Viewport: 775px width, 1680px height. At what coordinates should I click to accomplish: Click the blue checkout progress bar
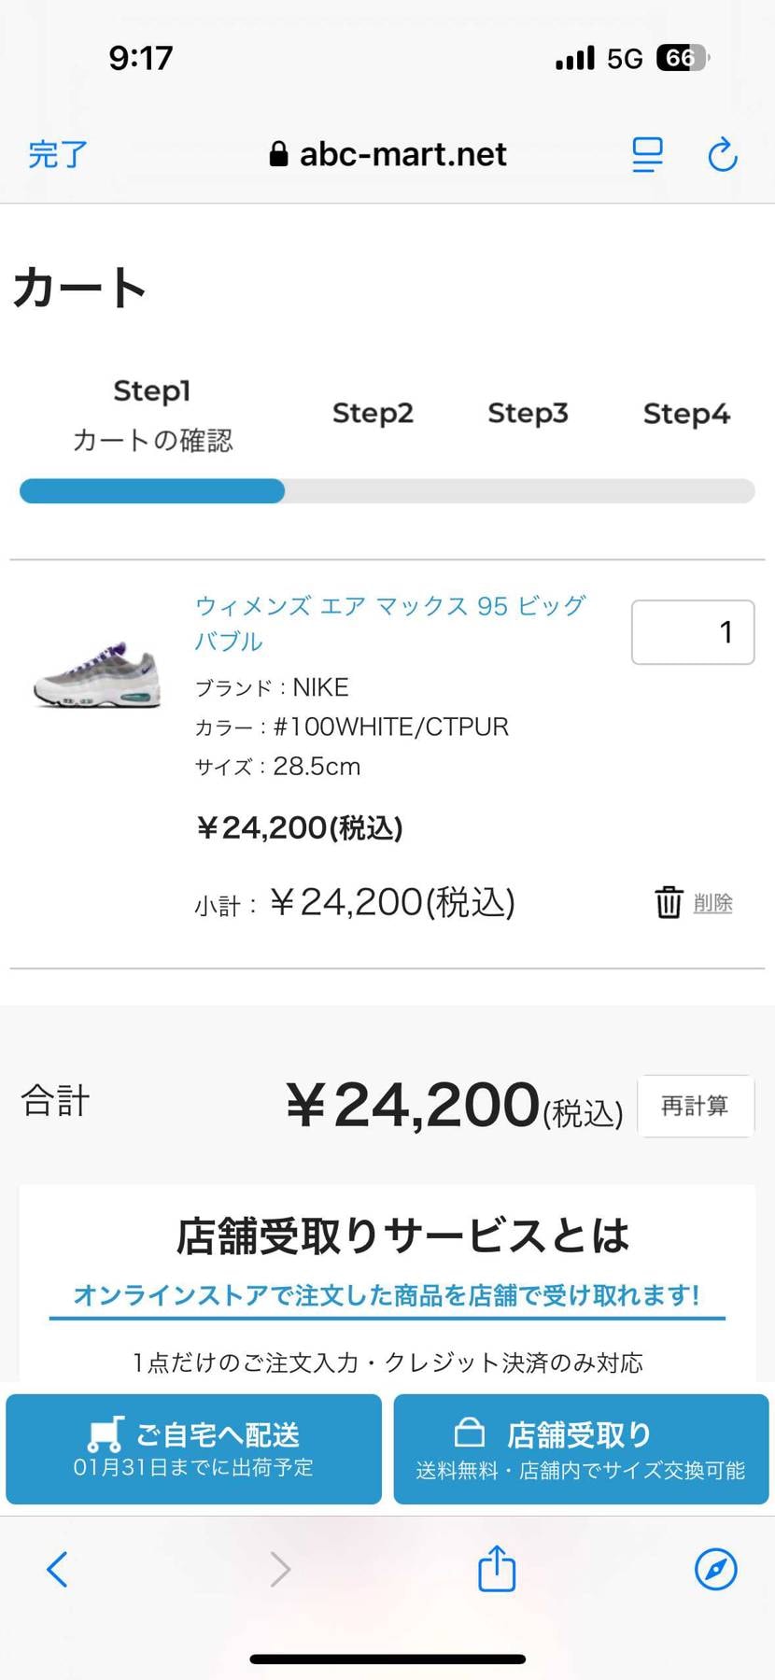(x=152, y=491)
